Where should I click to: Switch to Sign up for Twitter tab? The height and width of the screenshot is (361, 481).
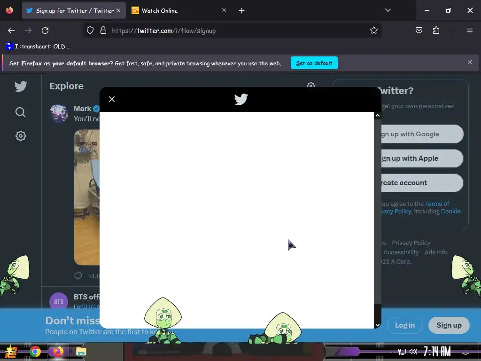coord(74,11)
